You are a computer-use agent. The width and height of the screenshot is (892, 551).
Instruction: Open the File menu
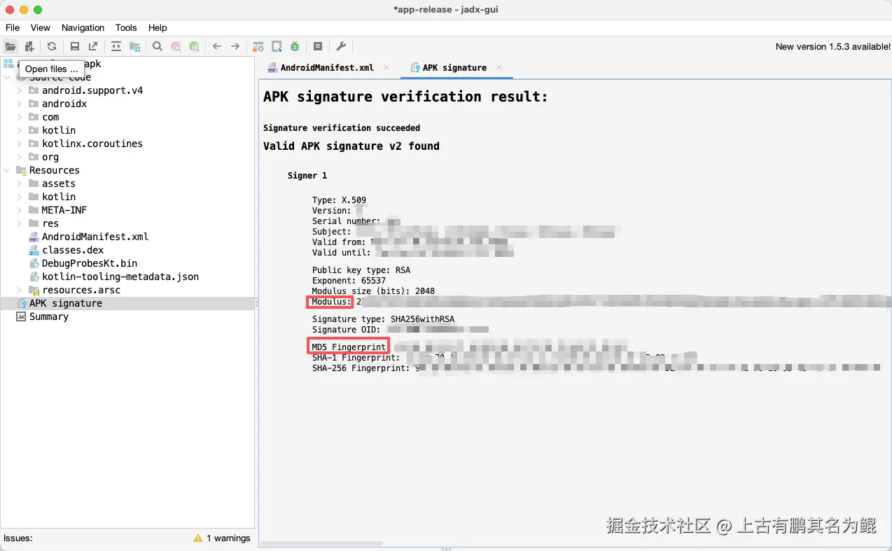coord(13,27)
